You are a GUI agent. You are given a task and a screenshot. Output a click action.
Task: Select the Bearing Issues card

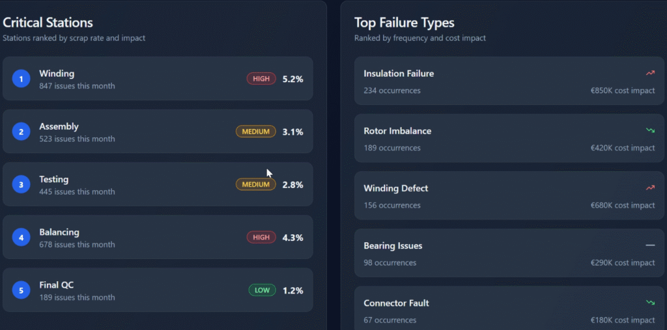[x=508, y=254]
